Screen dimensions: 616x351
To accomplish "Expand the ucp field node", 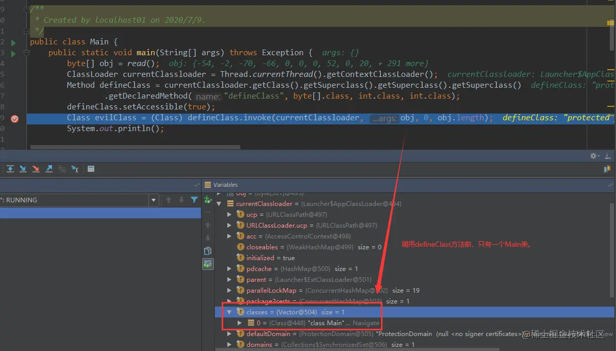I will [x=229, y=214].
